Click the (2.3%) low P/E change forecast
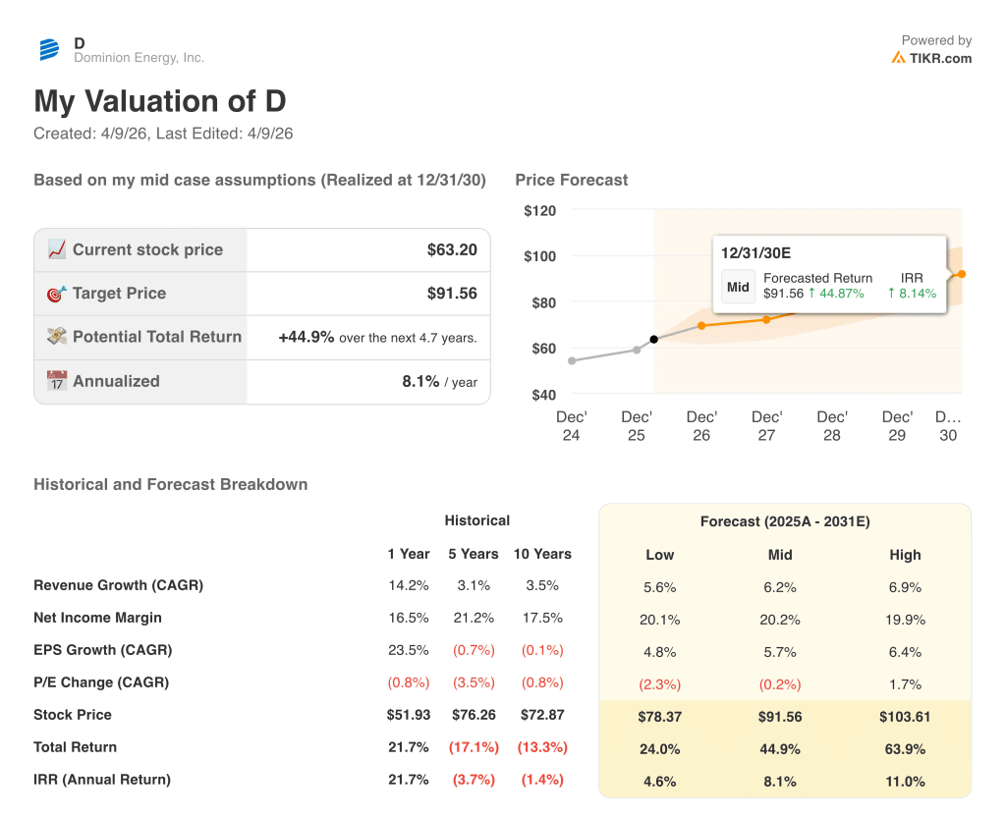The image size is (1006, 817). (x=659, y=684)
